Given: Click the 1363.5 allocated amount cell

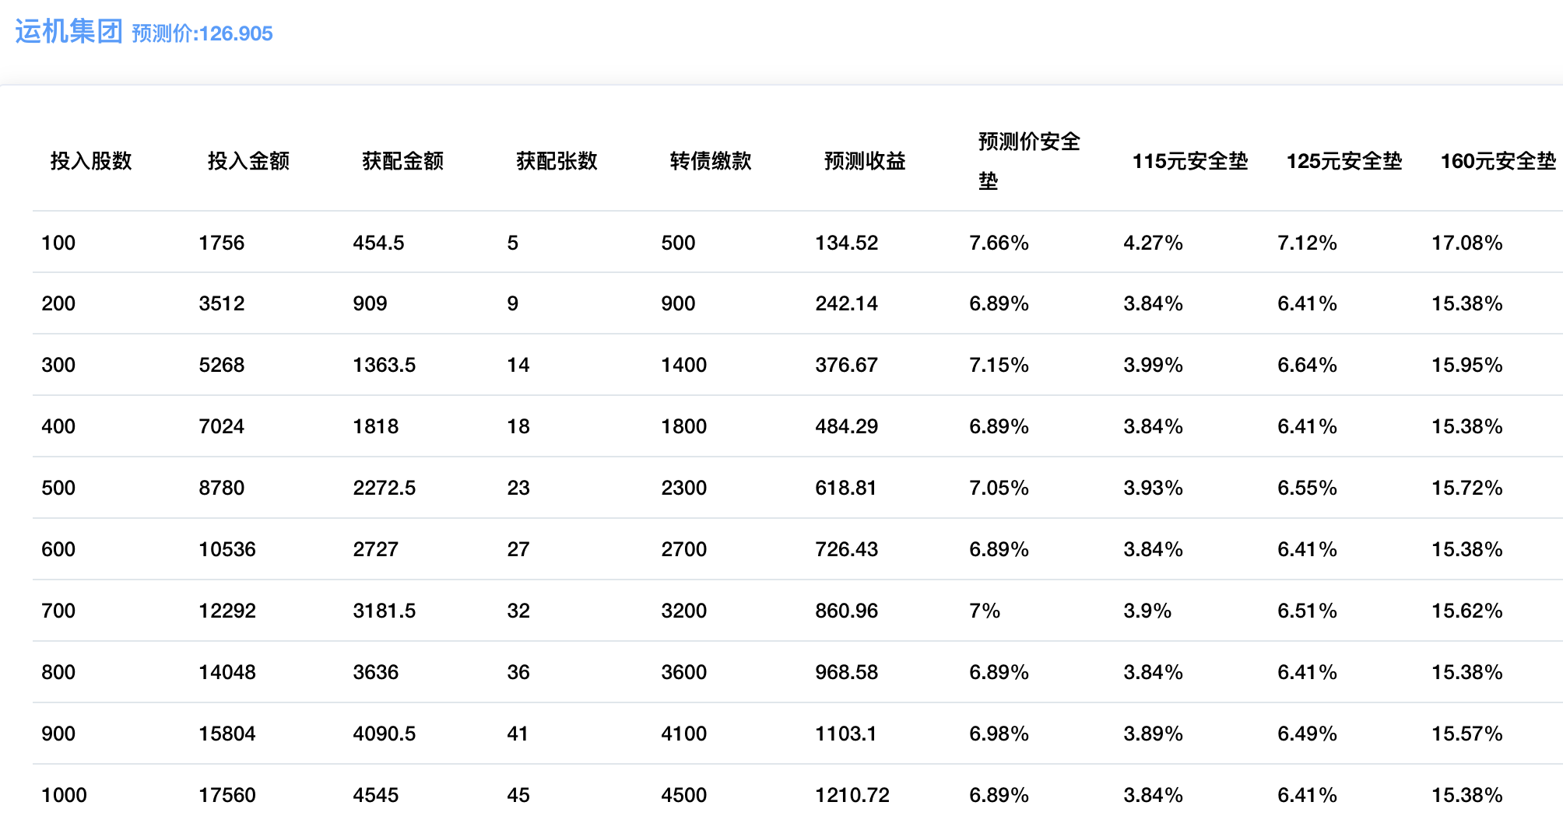Looking at the screenshot, I should (384, 365).
